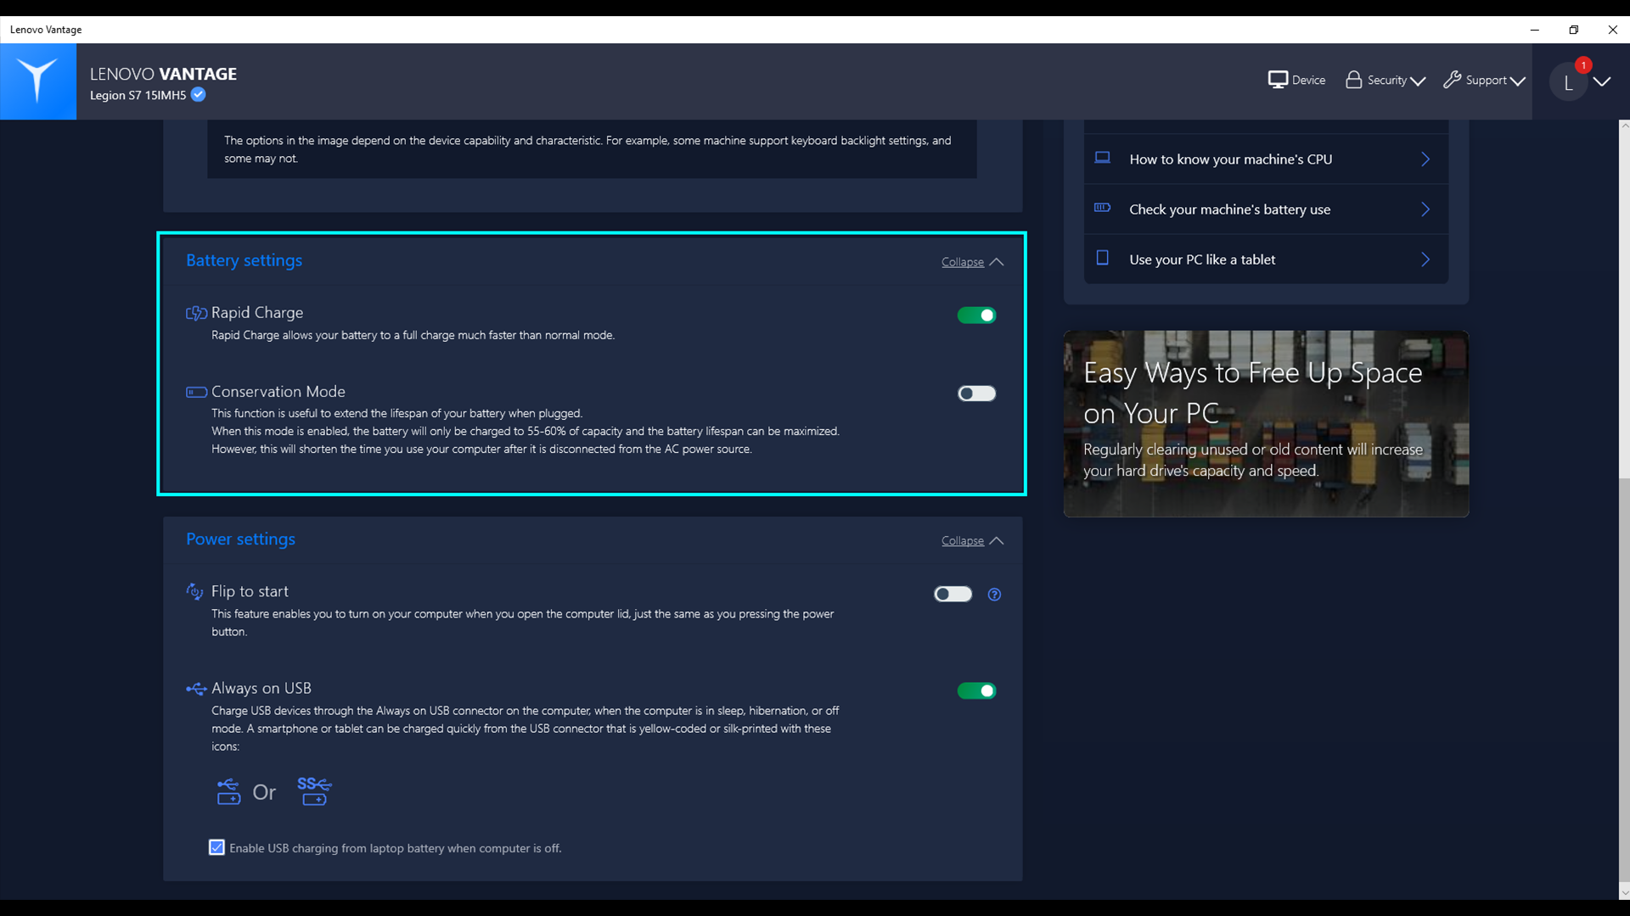
Task: Uncheck Enable USB charging from laptop battery
Action: pyautogui.click(x=216, y=848)
